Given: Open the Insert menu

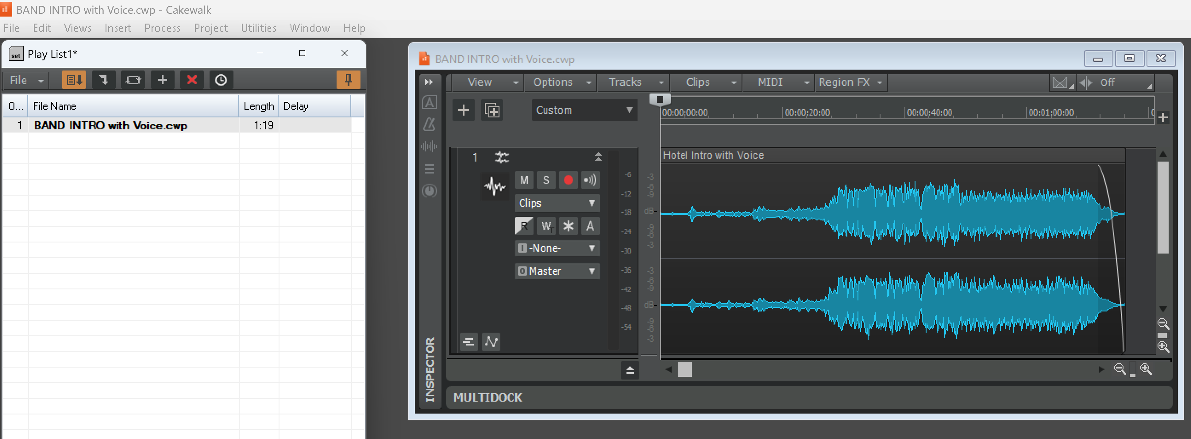Looking at the screenshot, I should [x=118, y=28].
